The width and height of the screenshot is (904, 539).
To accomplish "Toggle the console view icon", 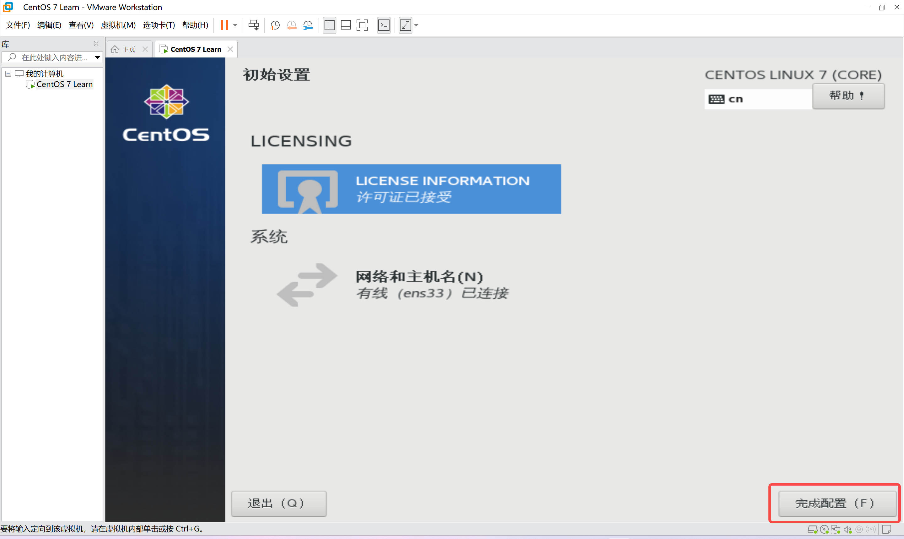I will tap(384, 25).
